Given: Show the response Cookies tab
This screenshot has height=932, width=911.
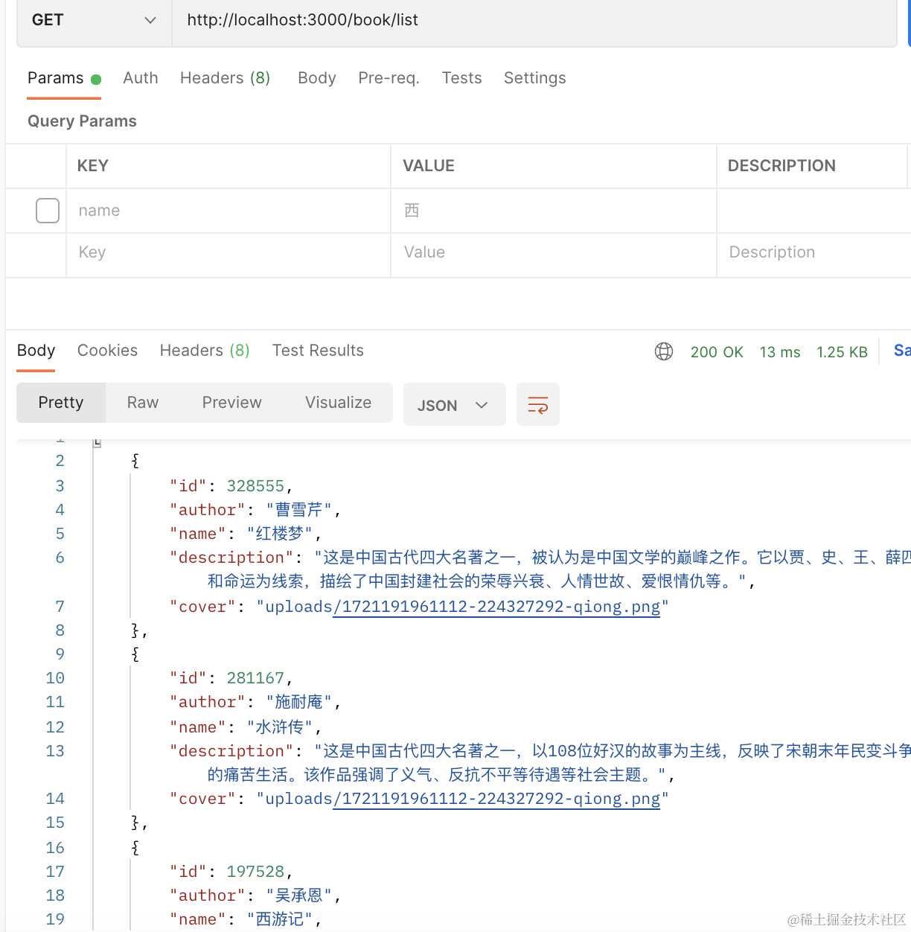Looking at the screenshot, I should pyautogui.click(x=107, y=351).
